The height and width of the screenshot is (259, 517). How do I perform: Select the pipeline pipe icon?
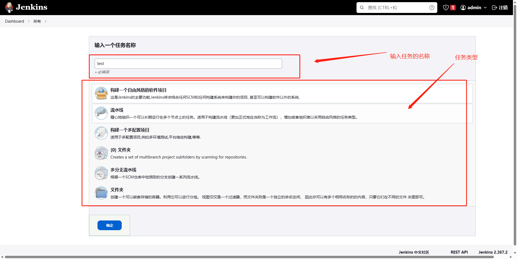[101, 113]
